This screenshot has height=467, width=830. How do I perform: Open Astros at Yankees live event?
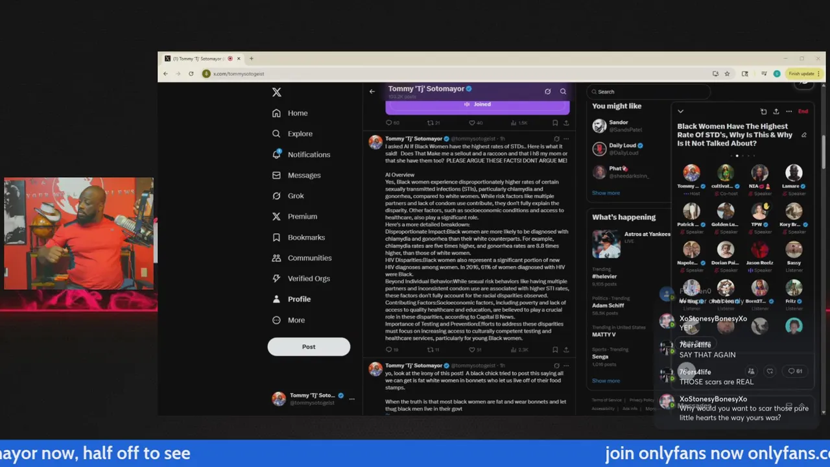(629, 243)
